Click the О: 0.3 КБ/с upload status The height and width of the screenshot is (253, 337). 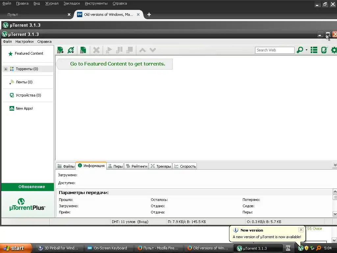(x=264, y=222)
